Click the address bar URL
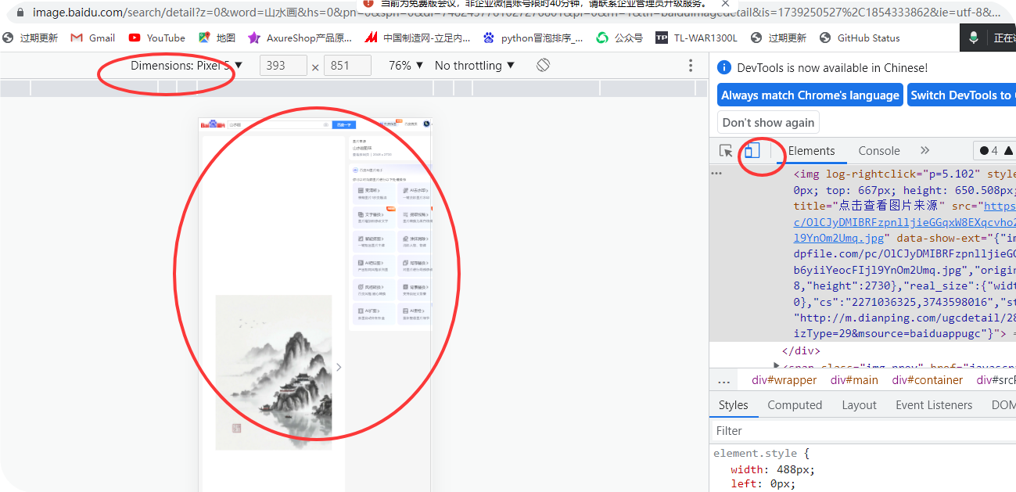 click(x=516, y=13)
